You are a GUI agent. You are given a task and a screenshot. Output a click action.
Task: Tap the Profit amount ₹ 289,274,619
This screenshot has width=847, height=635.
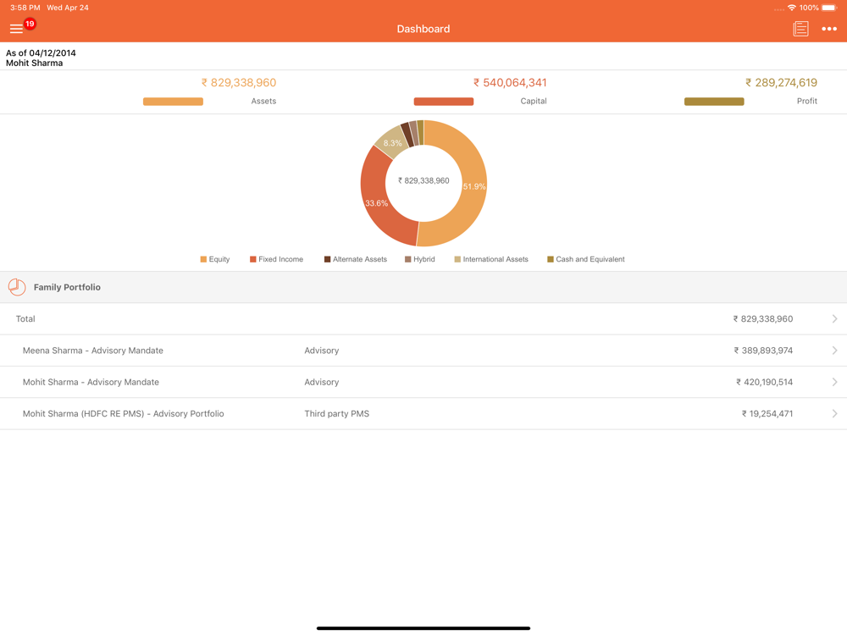(x=781, y=82)
